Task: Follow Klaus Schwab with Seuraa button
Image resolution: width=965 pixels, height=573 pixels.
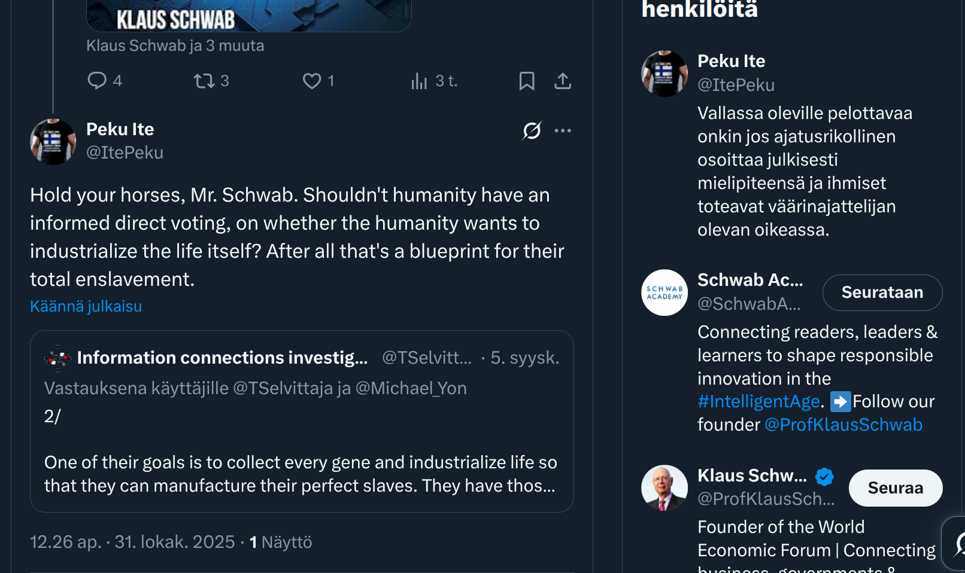Action: tap(895, 488)
